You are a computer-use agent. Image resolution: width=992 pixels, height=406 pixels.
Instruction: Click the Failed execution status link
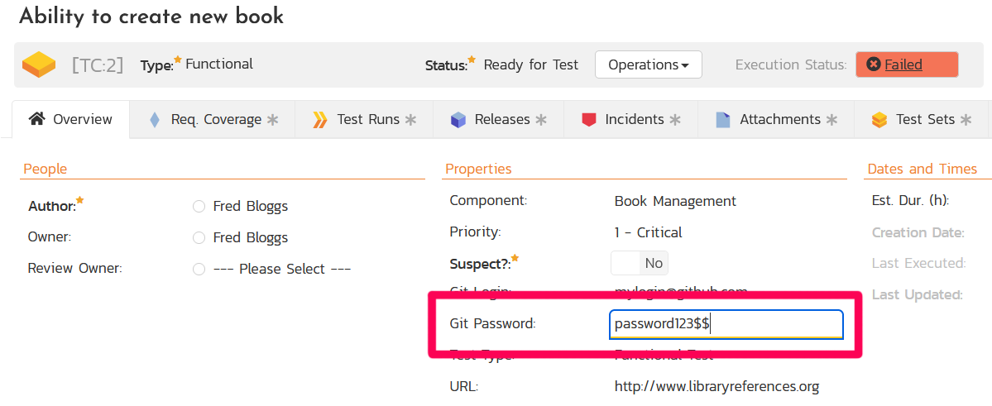click(x=903, y=64)
